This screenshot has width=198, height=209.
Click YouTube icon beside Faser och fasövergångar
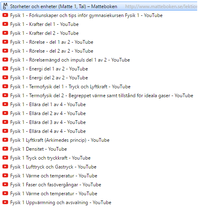tap(5, 184)
